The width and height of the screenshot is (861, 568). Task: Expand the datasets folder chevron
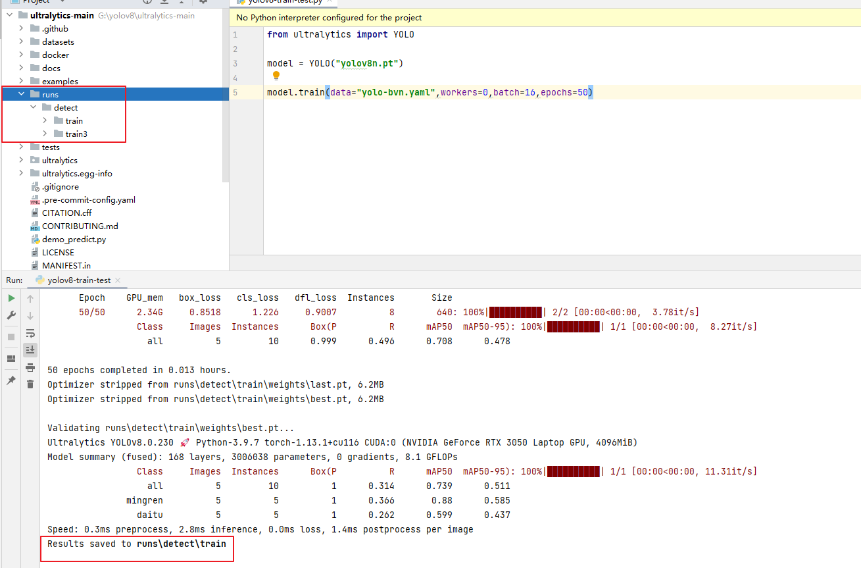(21, 41)
